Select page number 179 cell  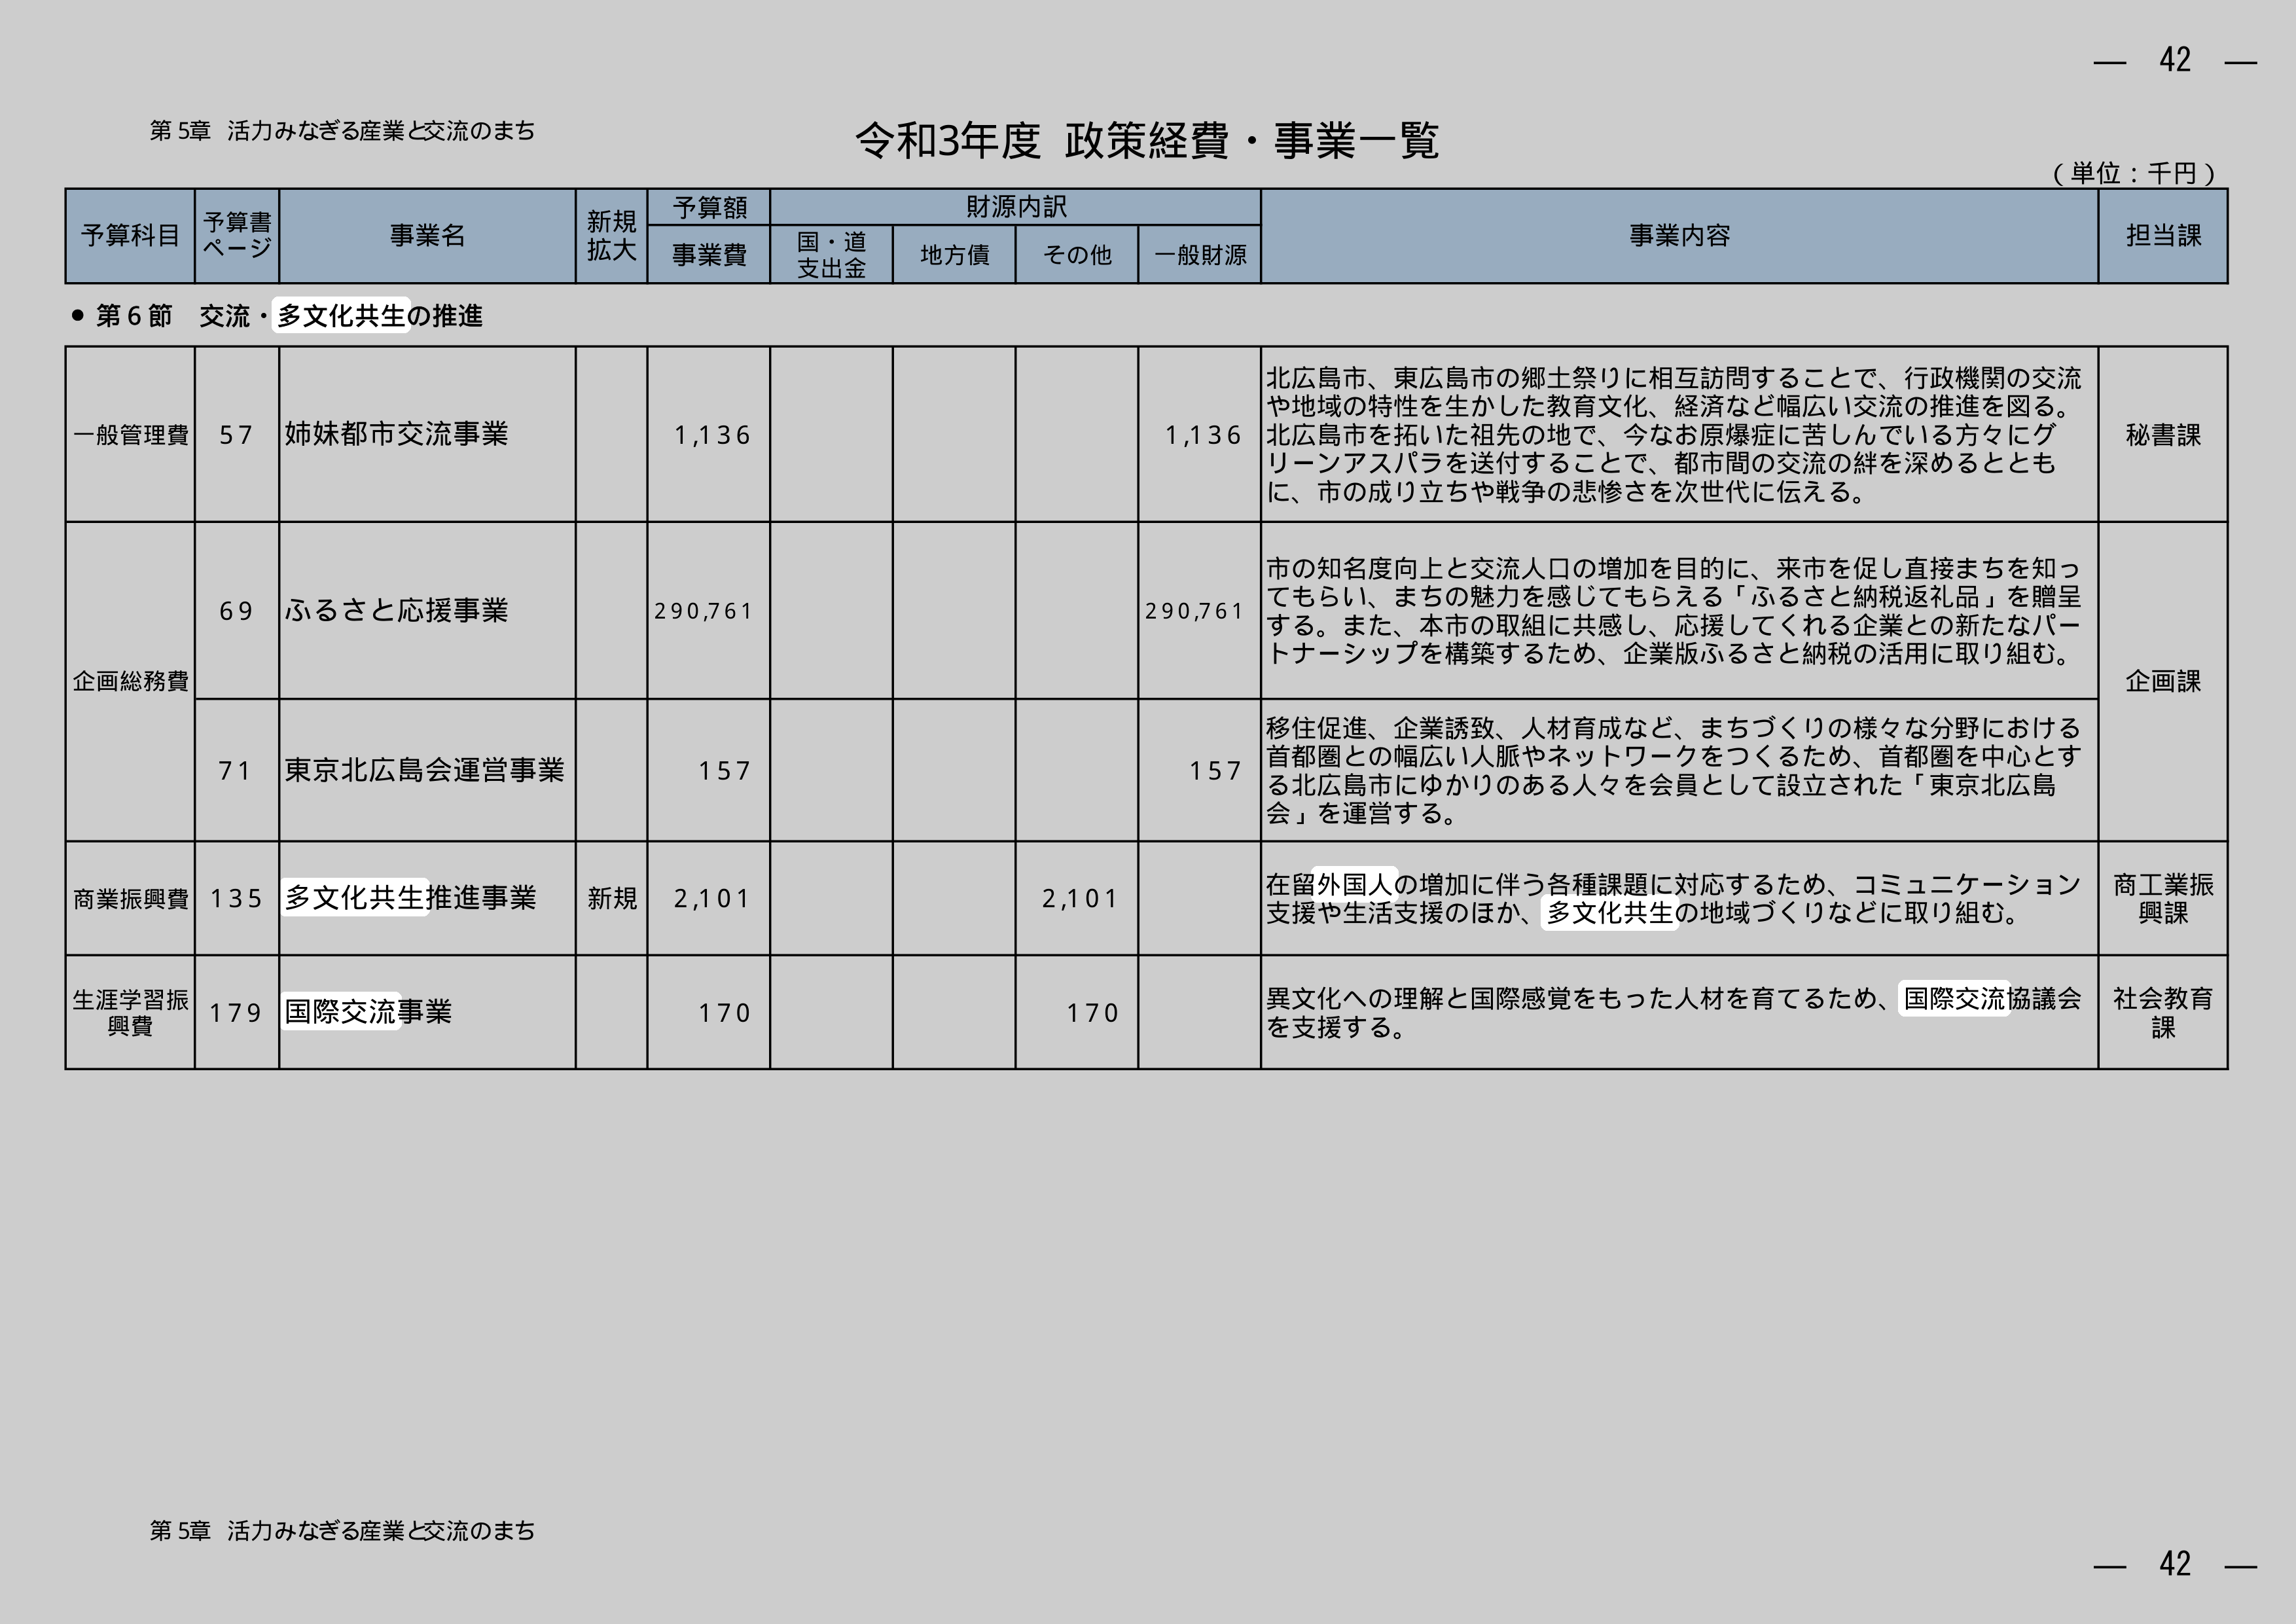237,1012
